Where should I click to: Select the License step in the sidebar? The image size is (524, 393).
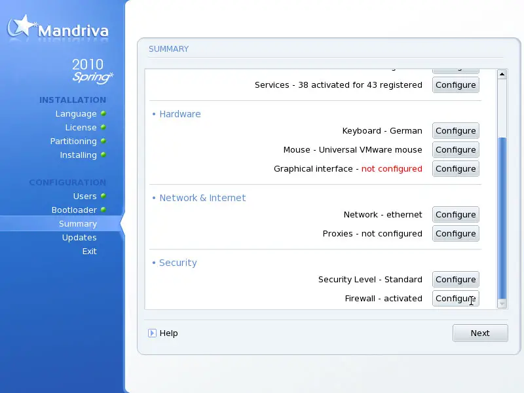(x=81, y=127)
